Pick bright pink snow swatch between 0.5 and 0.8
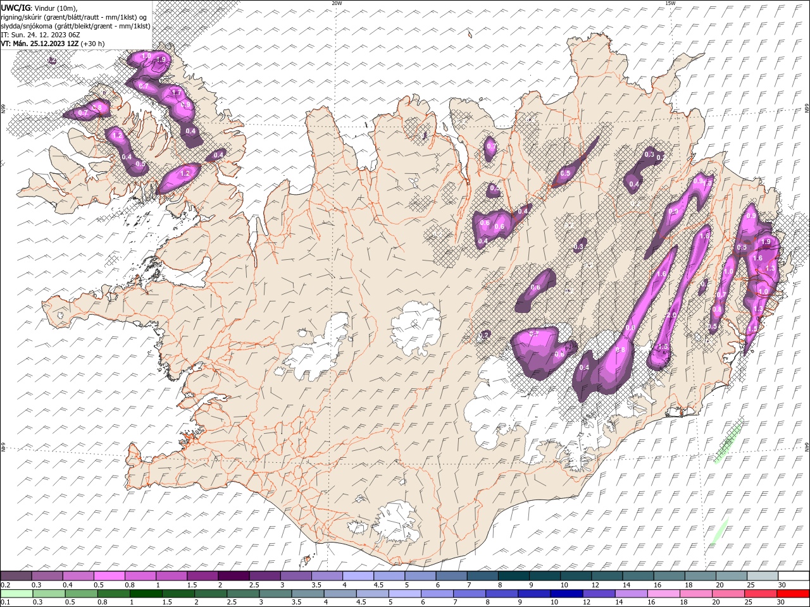 [x=109, y=576]
